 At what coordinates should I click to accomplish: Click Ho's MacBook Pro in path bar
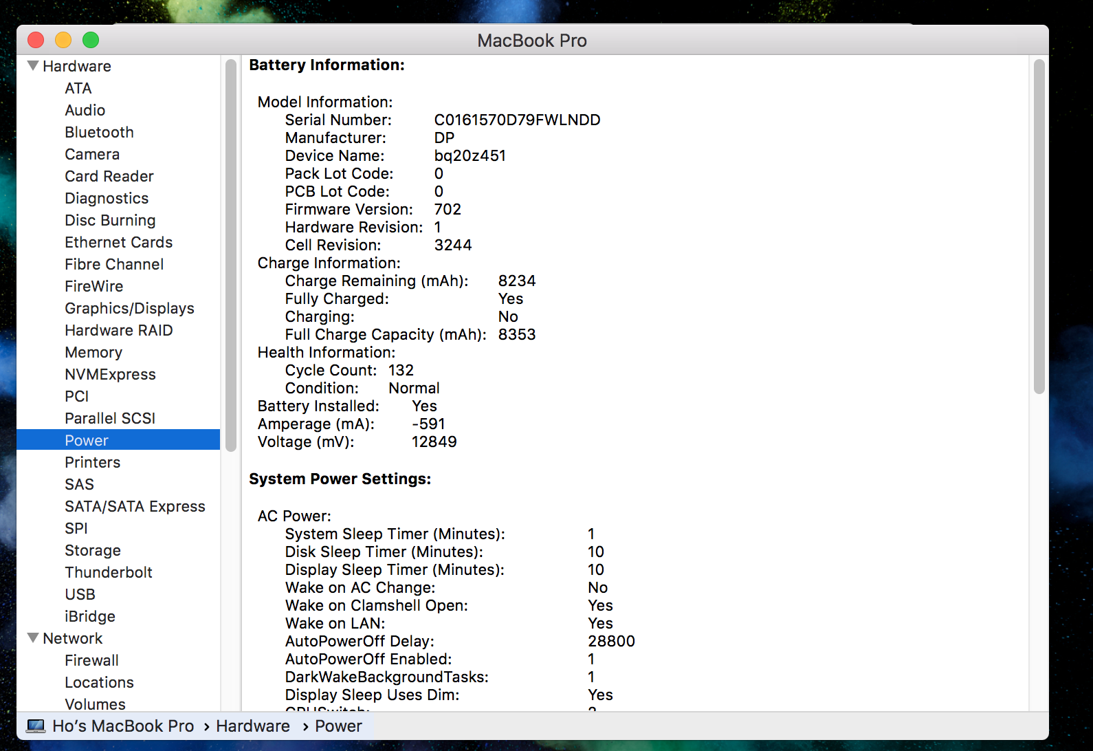pyautogui.click(x=124, y=726)
